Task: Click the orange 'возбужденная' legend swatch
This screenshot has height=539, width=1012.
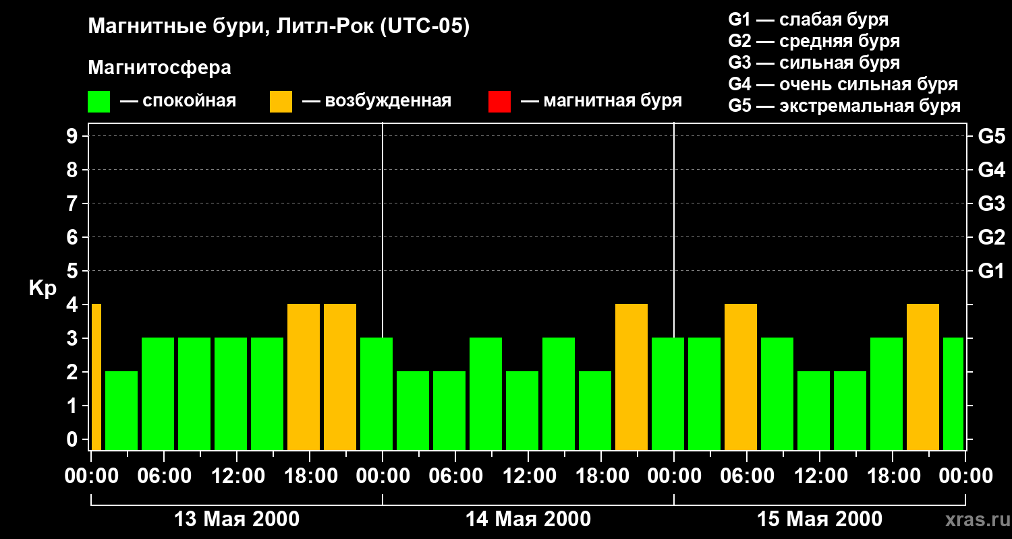Action: coord(281,102)
